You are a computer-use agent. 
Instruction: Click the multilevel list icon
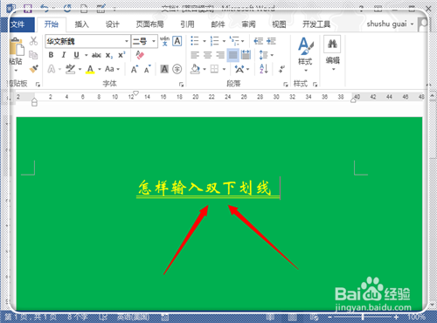pyautogui.click(x=234, y=41)
